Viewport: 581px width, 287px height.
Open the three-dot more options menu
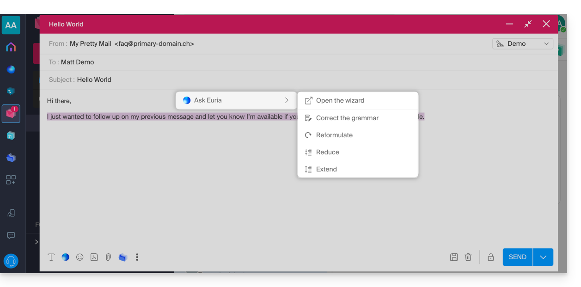(x=137, y=257)
